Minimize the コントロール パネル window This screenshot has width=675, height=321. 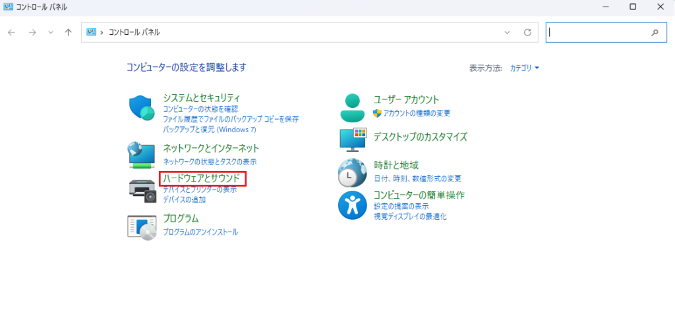pyautogui.click(x=606, y=7)
